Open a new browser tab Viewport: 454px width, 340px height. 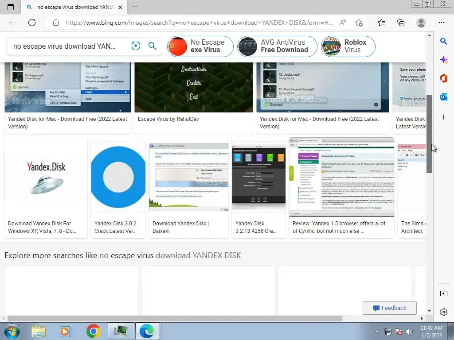pos(135,7)
